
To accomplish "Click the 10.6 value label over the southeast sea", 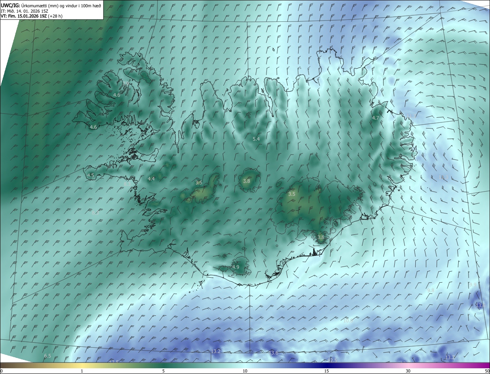I will pyautogui.click(x=348, y=320).
